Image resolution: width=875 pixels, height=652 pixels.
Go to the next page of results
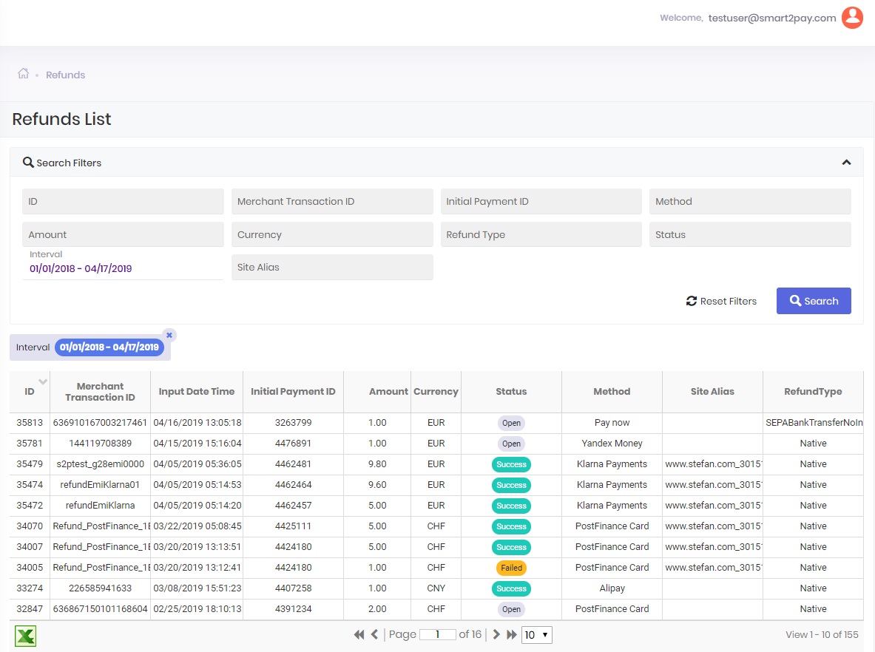coord(496,635)
